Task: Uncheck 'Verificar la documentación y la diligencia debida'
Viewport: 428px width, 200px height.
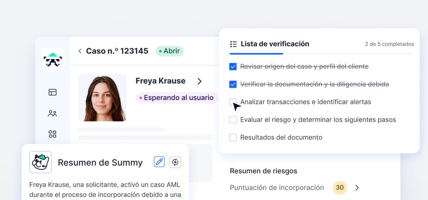Action: [233, 84]
